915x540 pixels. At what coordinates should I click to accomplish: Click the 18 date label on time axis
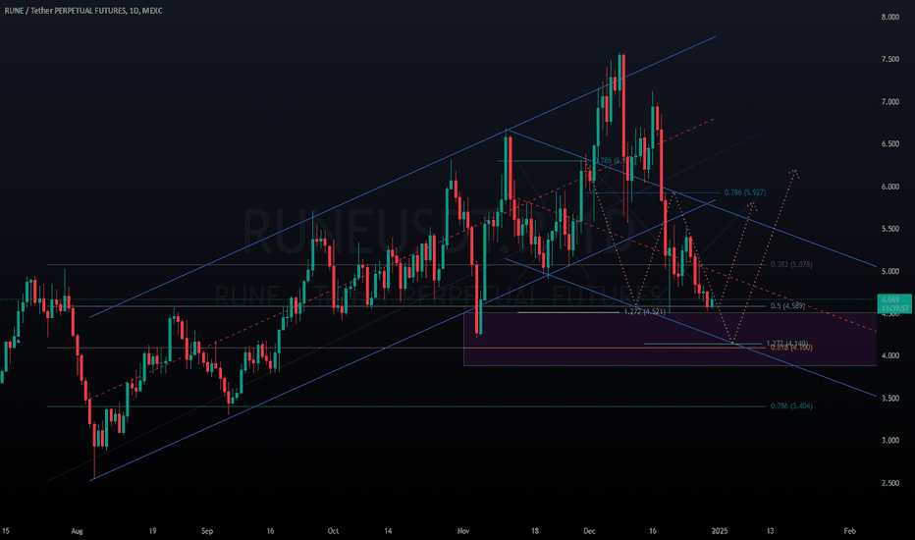[x=534, y=531]
